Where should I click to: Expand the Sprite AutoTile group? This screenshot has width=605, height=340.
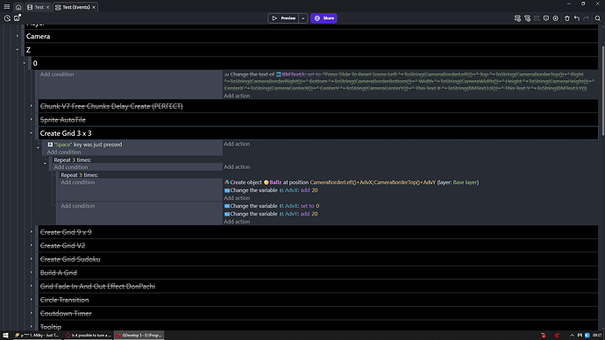(x=32, y=119)
